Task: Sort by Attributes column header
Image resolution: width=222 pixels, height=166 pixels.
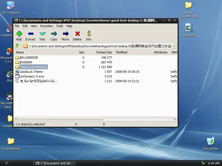Action: 155,52
